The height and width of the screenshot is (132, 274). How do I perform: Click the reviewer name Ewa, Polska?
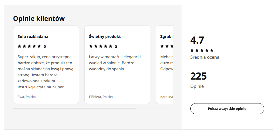(x=27, y=97)
